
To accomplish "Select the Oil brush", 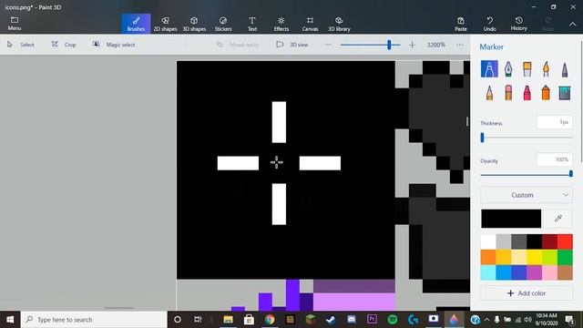I will click(527, 69).
